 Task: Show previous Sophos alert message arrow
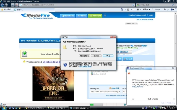tap(133, 99)
